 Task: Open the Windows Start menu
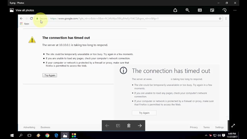click(12, 135)
